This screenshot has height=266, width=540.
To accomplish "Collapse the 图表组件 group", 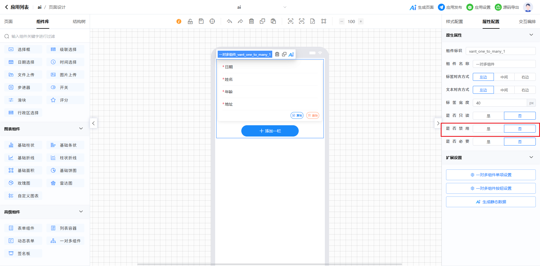I will click(x=81, y=129).
